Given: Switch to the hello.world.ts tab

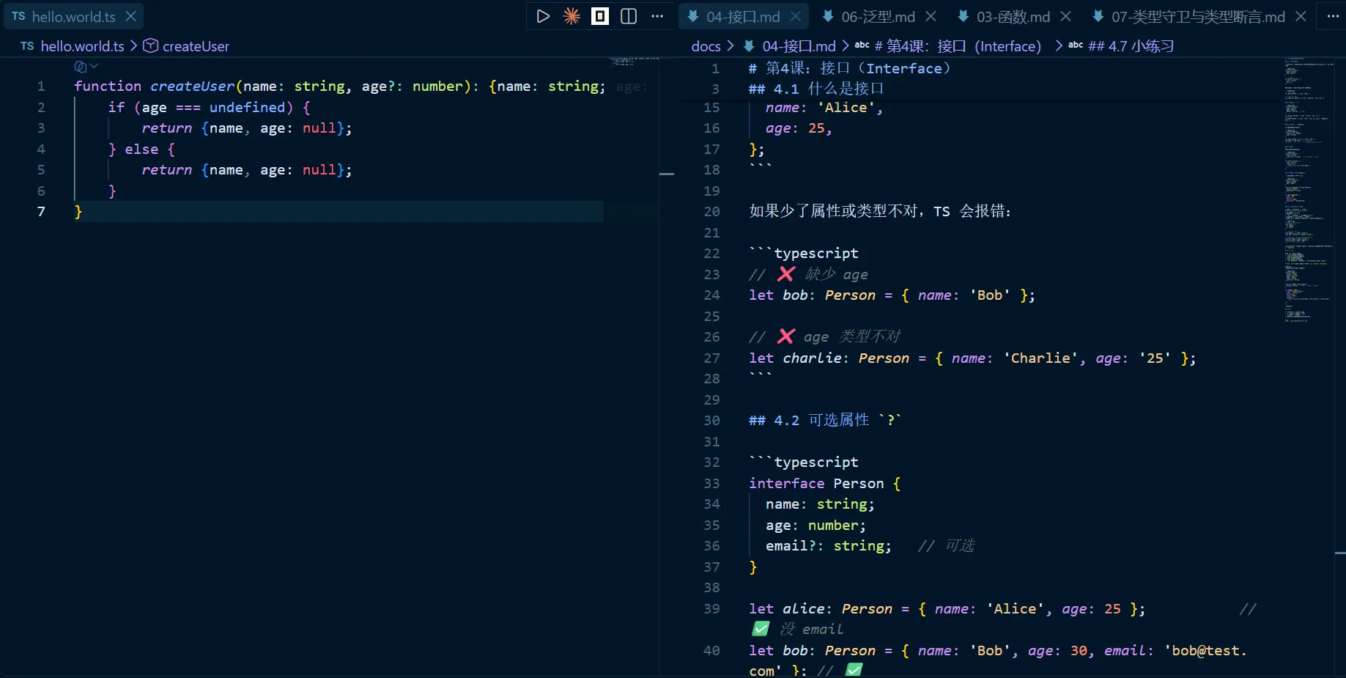Looking at the screenshot, I should [73, 16].
